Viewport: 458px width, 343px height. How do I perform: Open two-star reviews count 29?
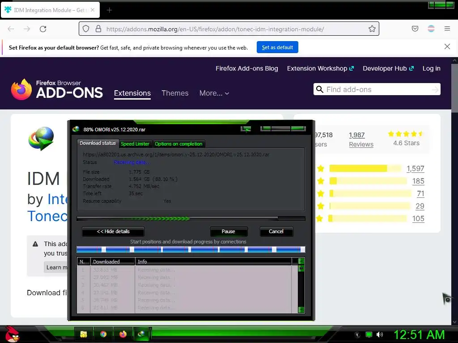tap(420, 206)
